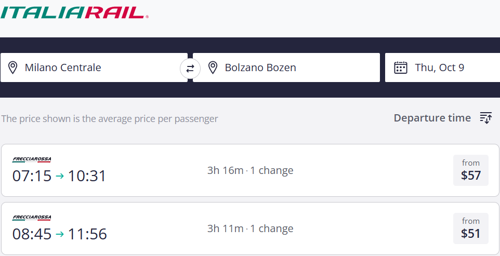Open the calendar icon for date
Image resolution: width=500 pixels, height=256 pixels.
click(400, 68)
